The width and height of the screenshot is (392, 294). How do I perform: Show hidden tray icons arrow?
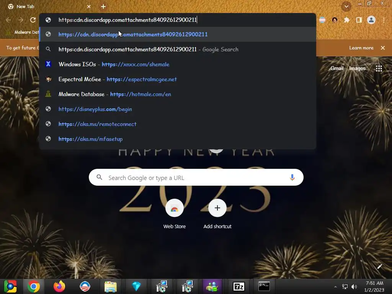tap(335, 287)
